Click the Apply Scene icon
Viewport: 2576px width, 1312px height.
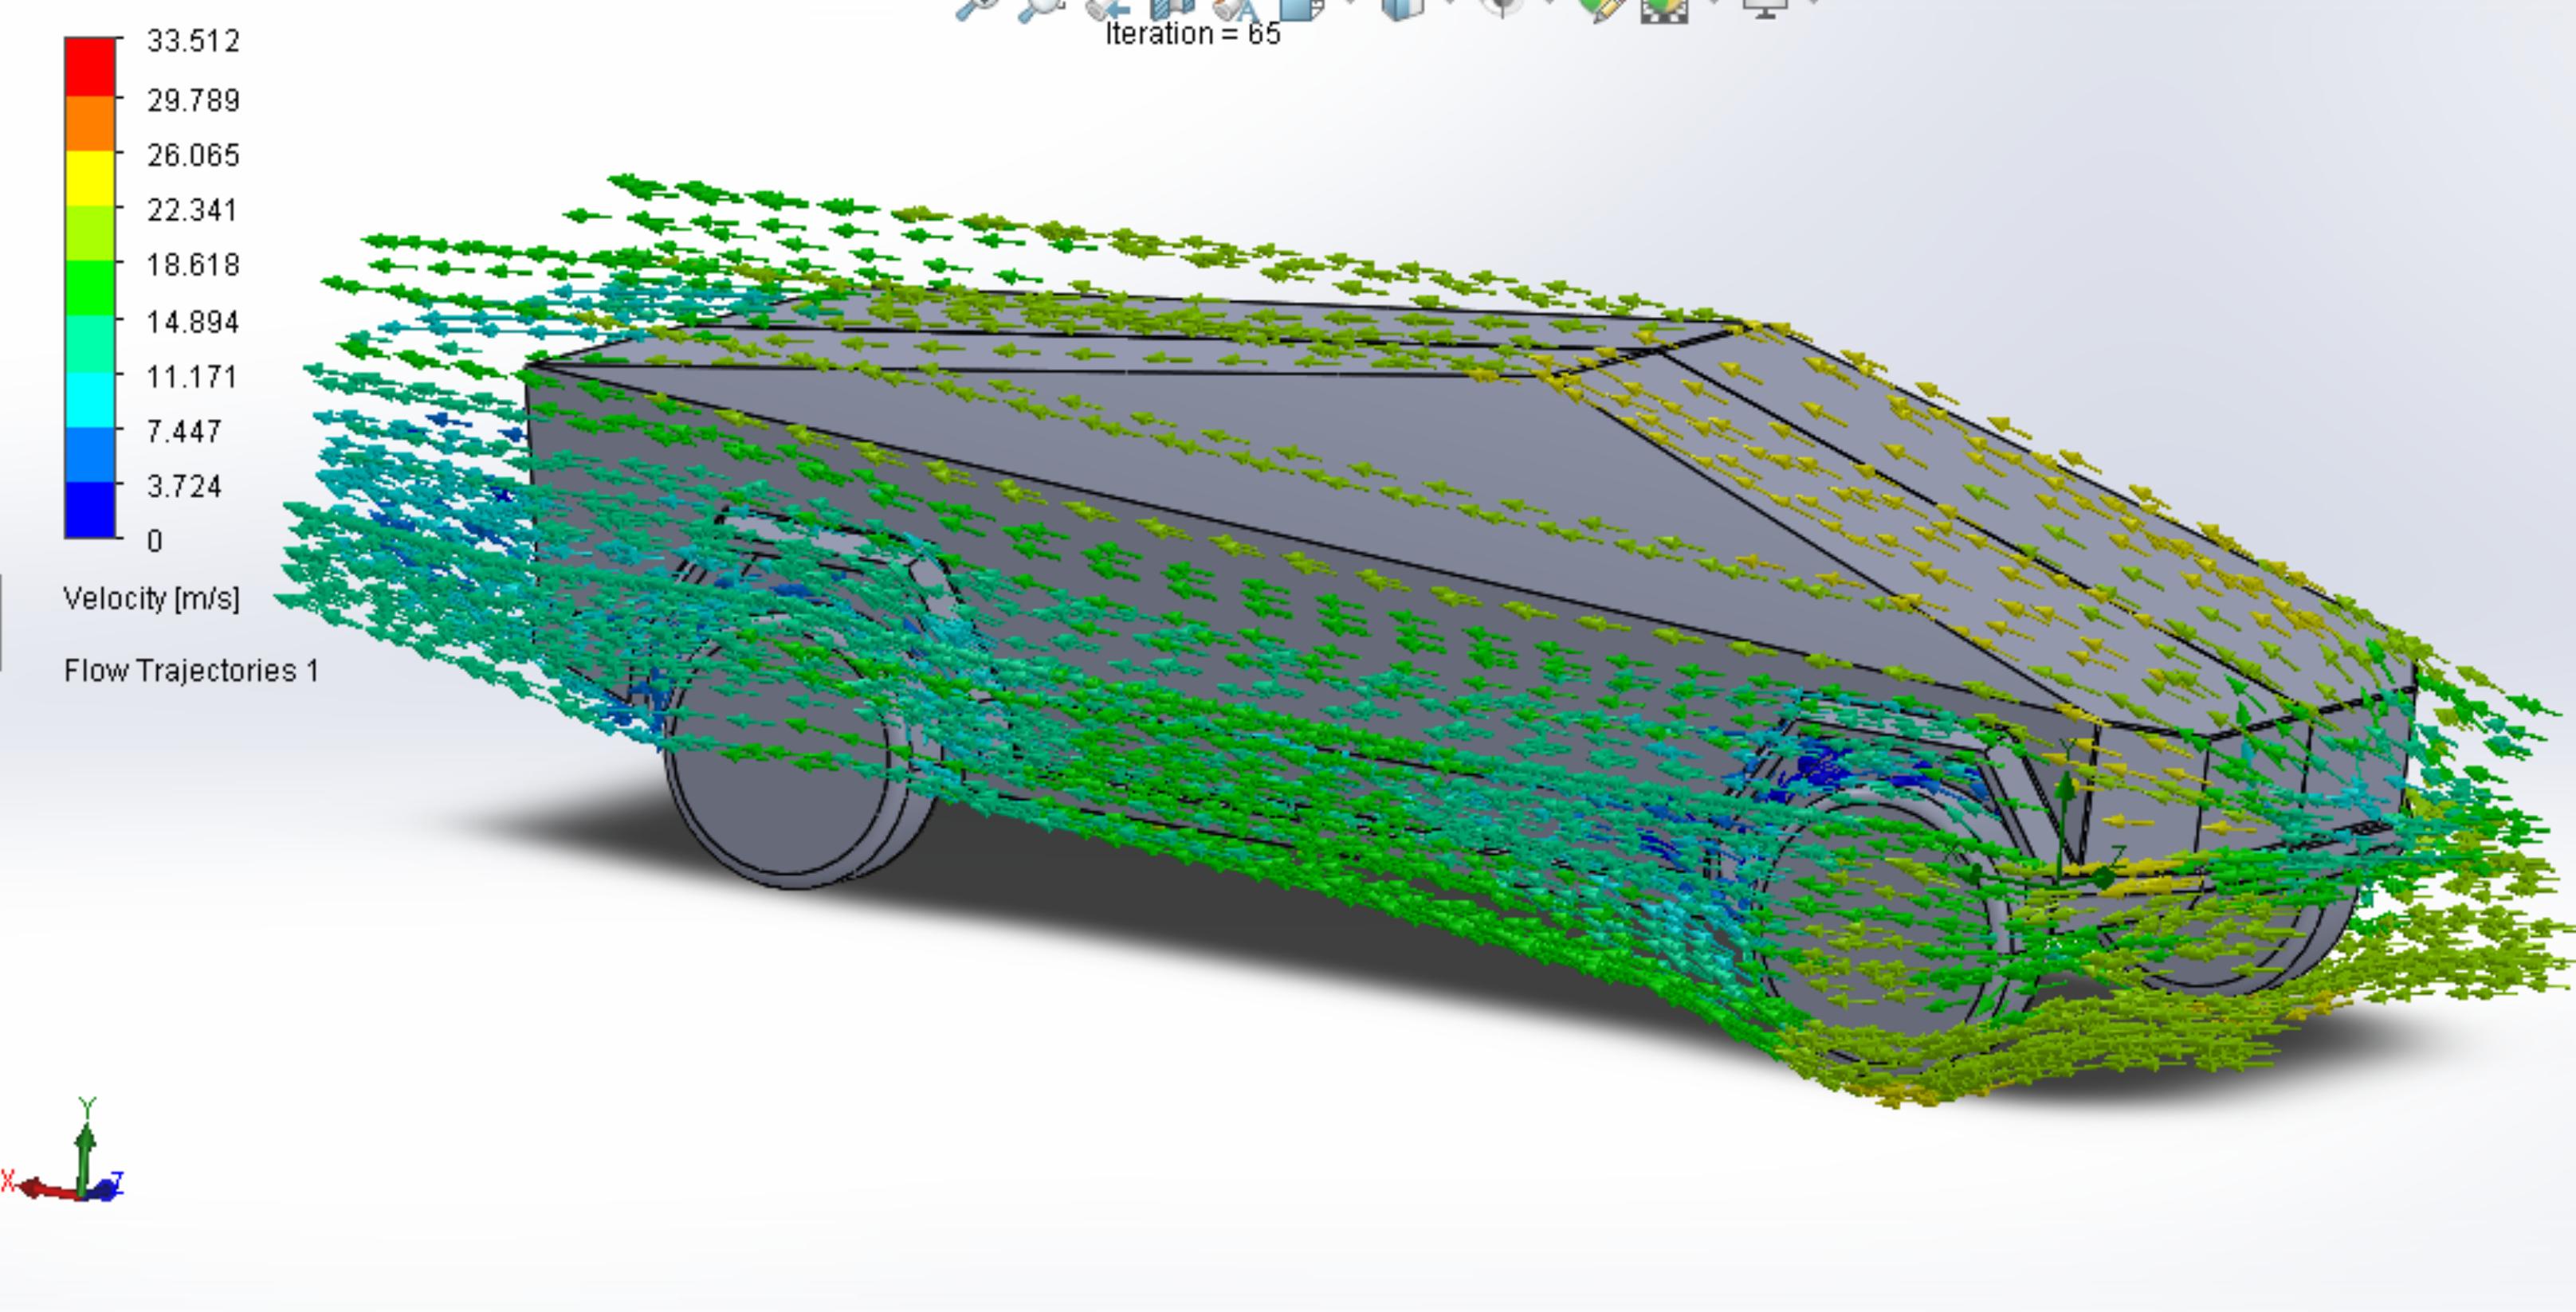(x=1665, y=10)
